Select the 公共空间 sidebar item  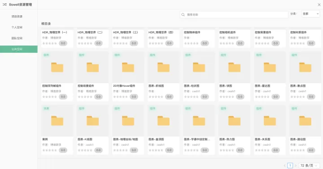click(19, 49)
